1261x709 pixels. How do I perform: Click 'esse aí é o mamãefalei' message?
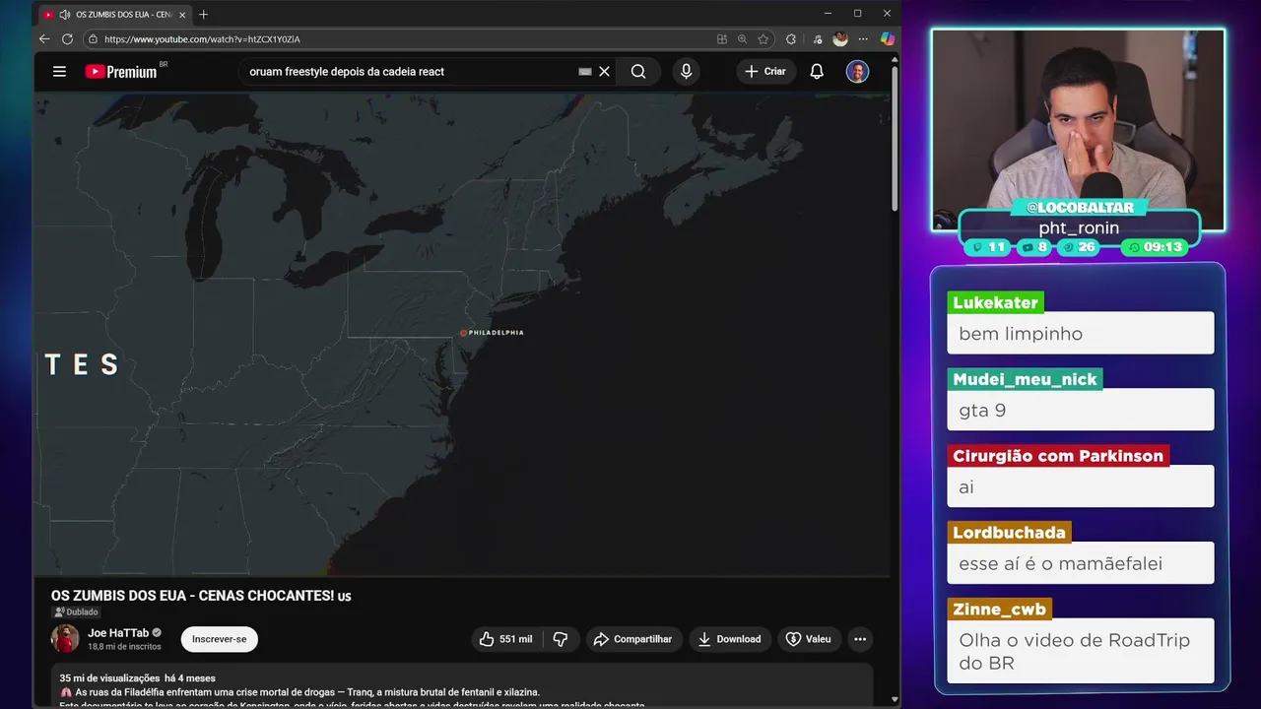tap(1081, 563)
